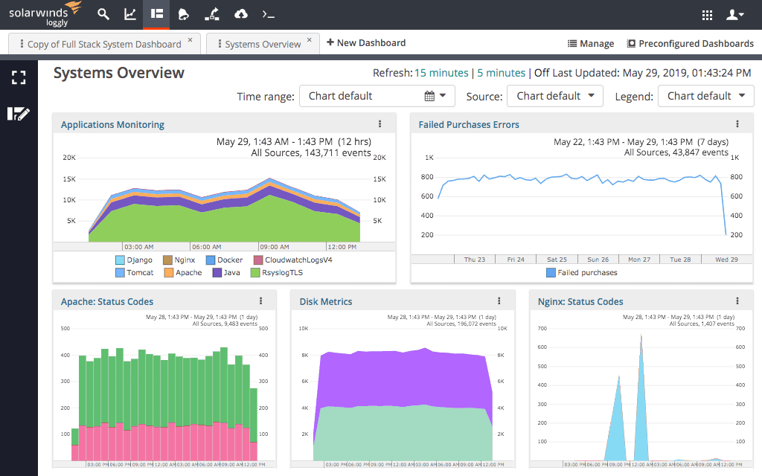Open the Time range dropdown
The image size is (762, 476).
pyautogui.click(x=377, y=96)
